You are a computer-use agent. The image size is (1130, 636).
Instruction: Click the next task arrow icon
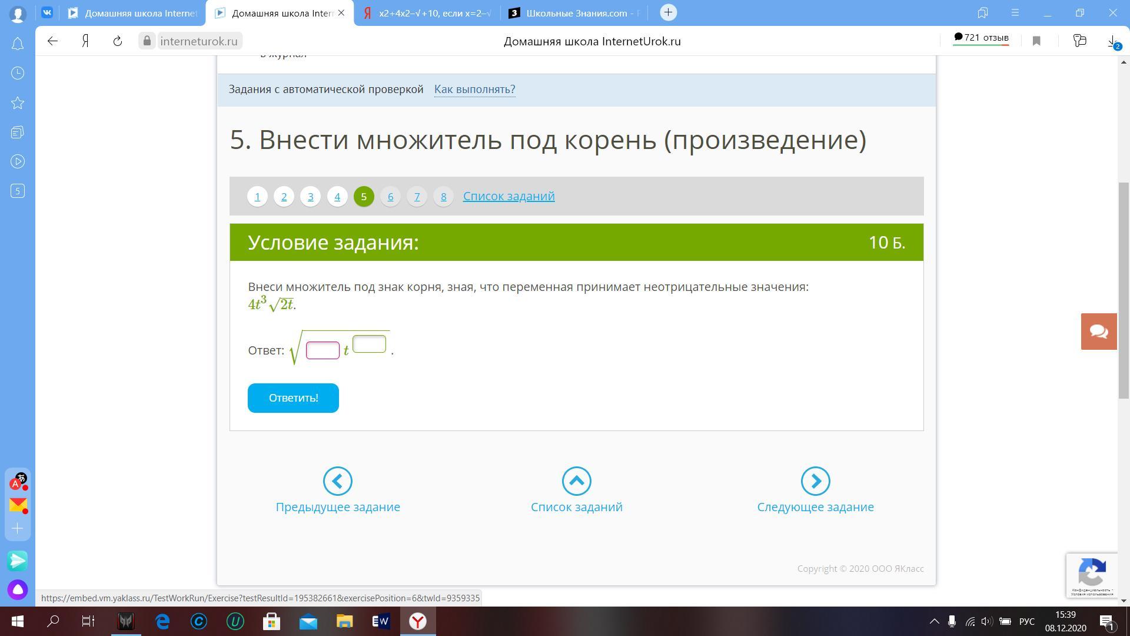click(x=815, y=481)
